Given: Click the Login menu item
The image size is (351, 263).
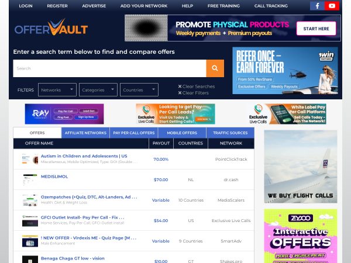Looking at the screenshot, I should point(26,6).
